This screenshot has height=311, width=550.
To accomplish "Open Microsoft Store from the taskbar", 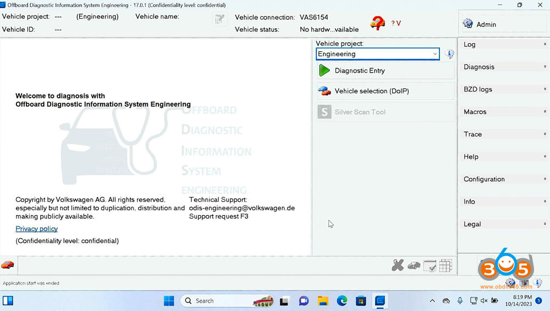I will point(361,301).
